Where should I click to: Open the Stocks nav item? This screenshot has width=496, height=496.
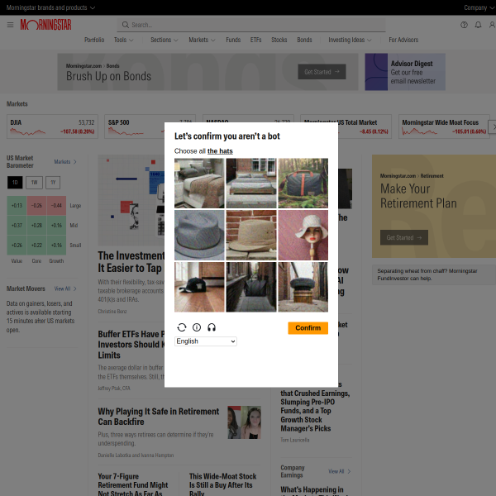pyautogui.click(x=279, y=40)
